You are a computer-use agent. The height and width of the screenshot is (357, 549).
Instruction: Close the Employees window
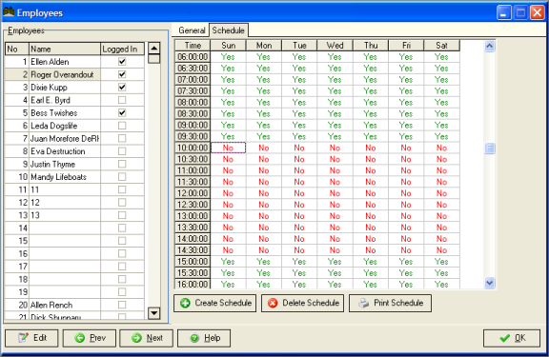point(538,13)
